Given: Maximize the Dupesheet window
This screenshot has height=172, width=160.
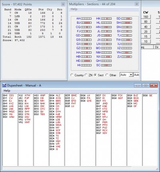Looking at the screenshot, I should pos(146,85).
